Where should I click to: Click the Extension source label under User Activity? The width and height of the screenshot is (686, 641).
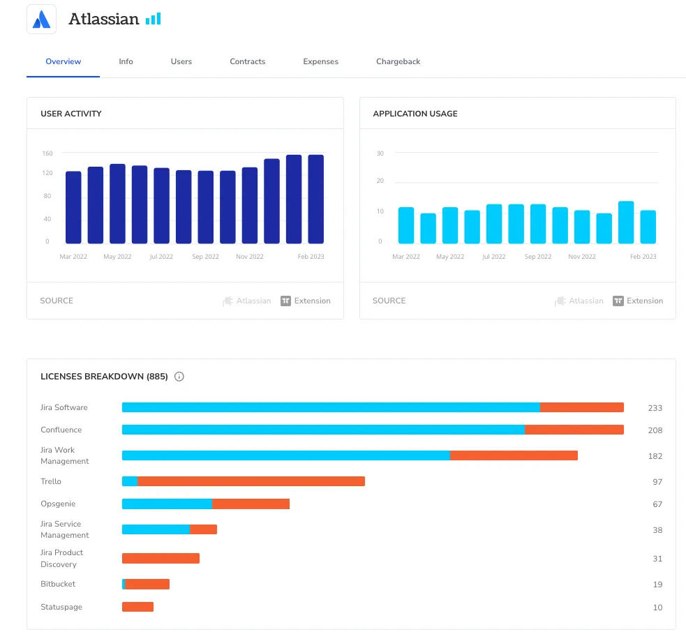pyautogui.click(x=313, y=301)
